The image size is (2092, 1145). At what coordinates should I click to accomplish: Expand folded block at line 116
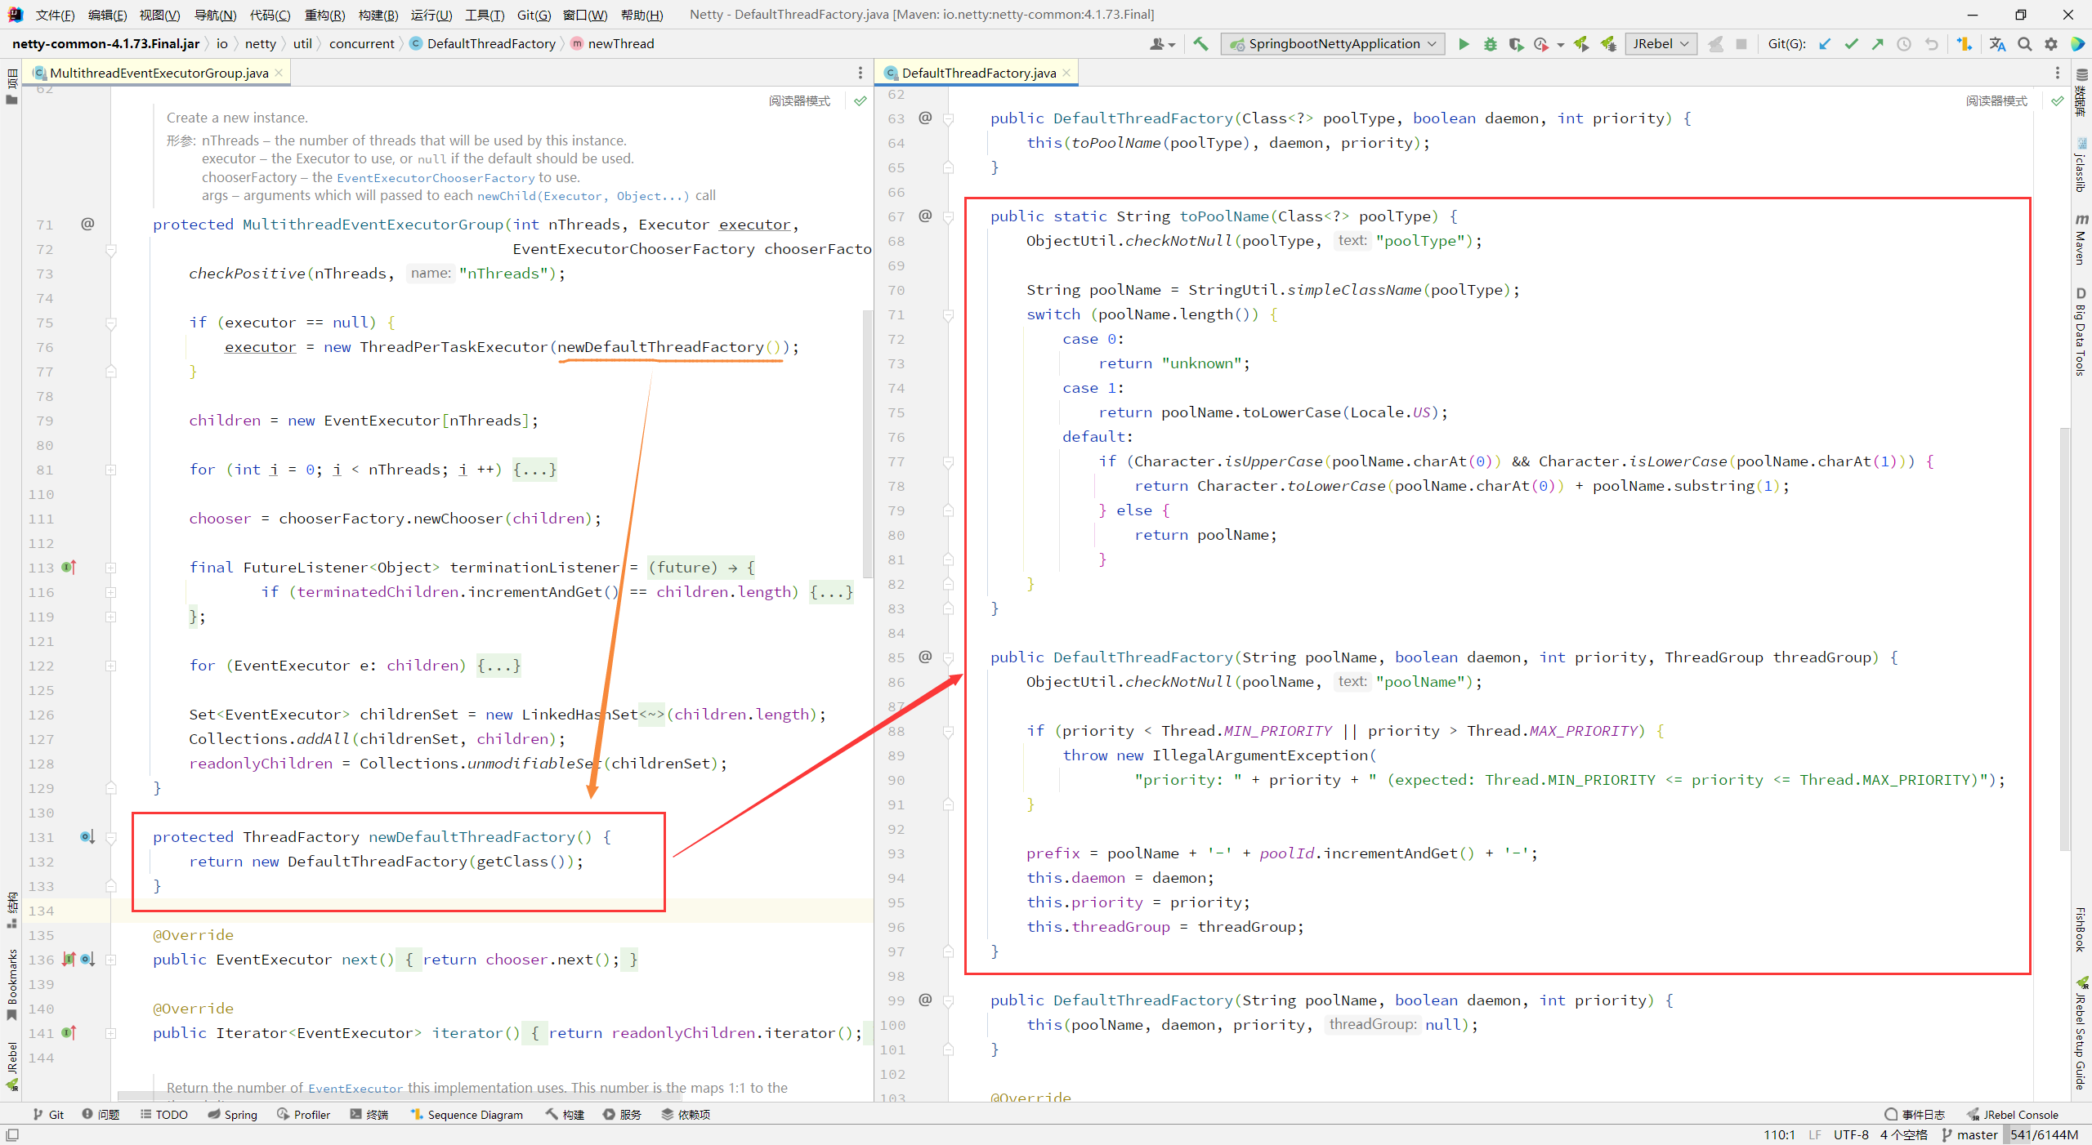110,592
